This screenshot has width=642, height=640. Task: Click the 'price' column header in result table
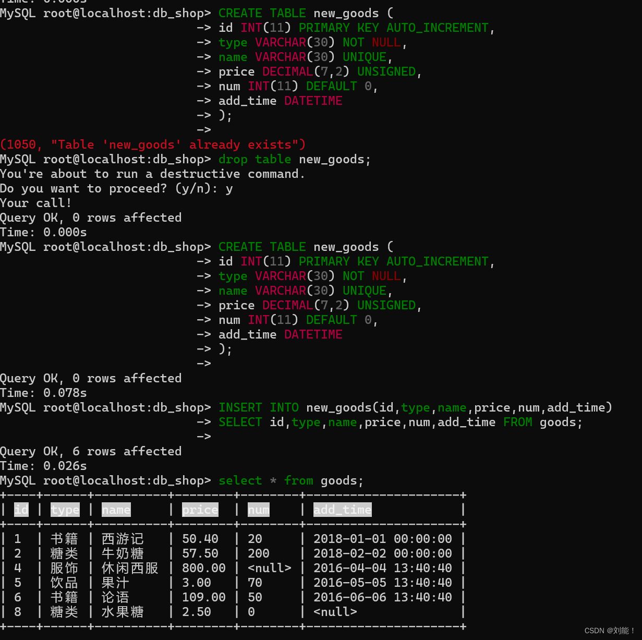pos(200,510)
